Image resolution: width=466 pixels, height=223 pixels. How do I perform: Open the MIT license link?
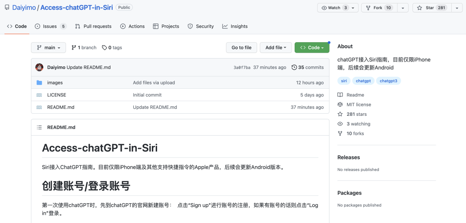(x=359, y=104)
